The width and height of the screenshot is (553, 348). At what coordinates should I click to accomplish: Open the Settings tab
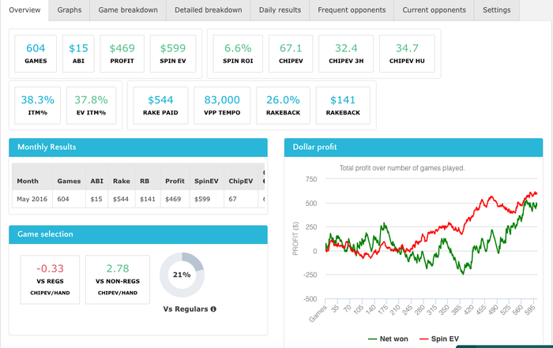[497, 9]
